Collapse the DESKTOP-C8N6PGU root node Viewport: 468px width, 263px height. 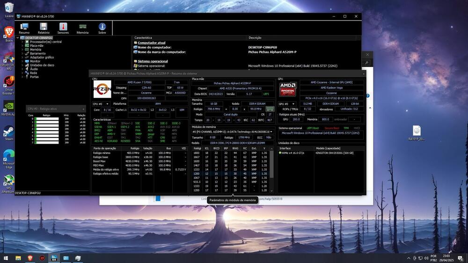[x=18, y=37]
